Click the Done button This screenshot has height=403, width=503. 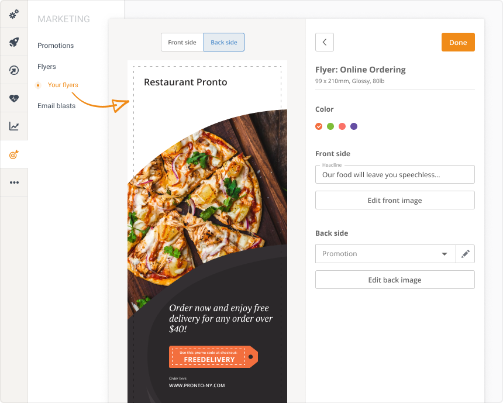pyautogui.click(x=458, y=42)
